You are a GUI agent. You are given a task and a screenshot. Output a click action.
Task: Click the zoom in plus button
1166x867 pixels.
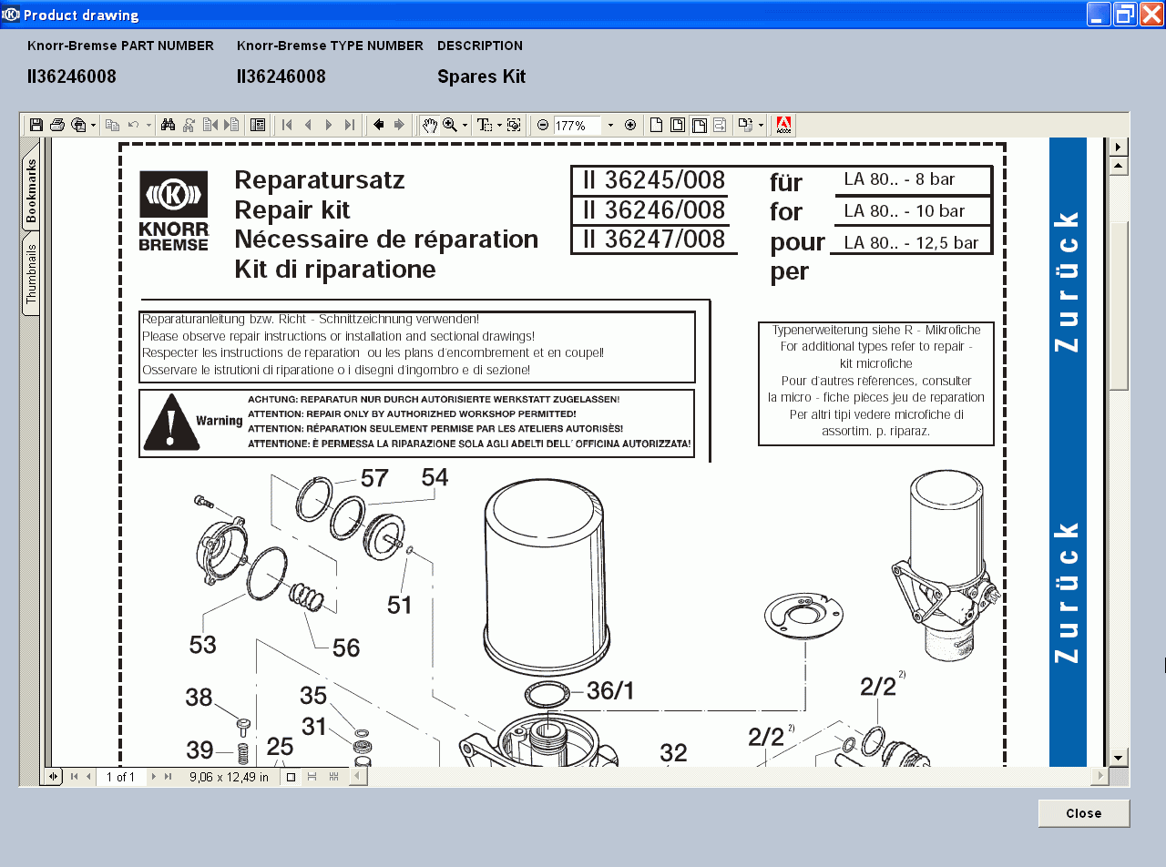point(630,125)
